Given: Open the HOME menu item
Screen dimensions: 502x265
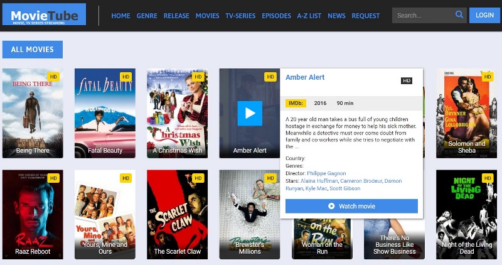Looking at the screenshot, I should [120, 16].
